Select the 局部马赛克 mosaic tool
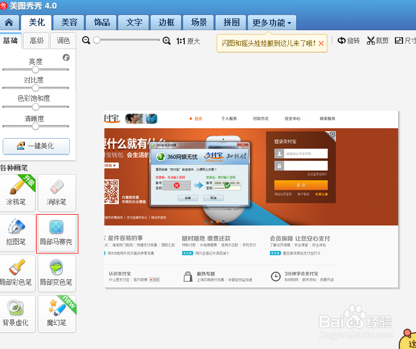This screenshot has height=349, width=416. coord(57,233)
